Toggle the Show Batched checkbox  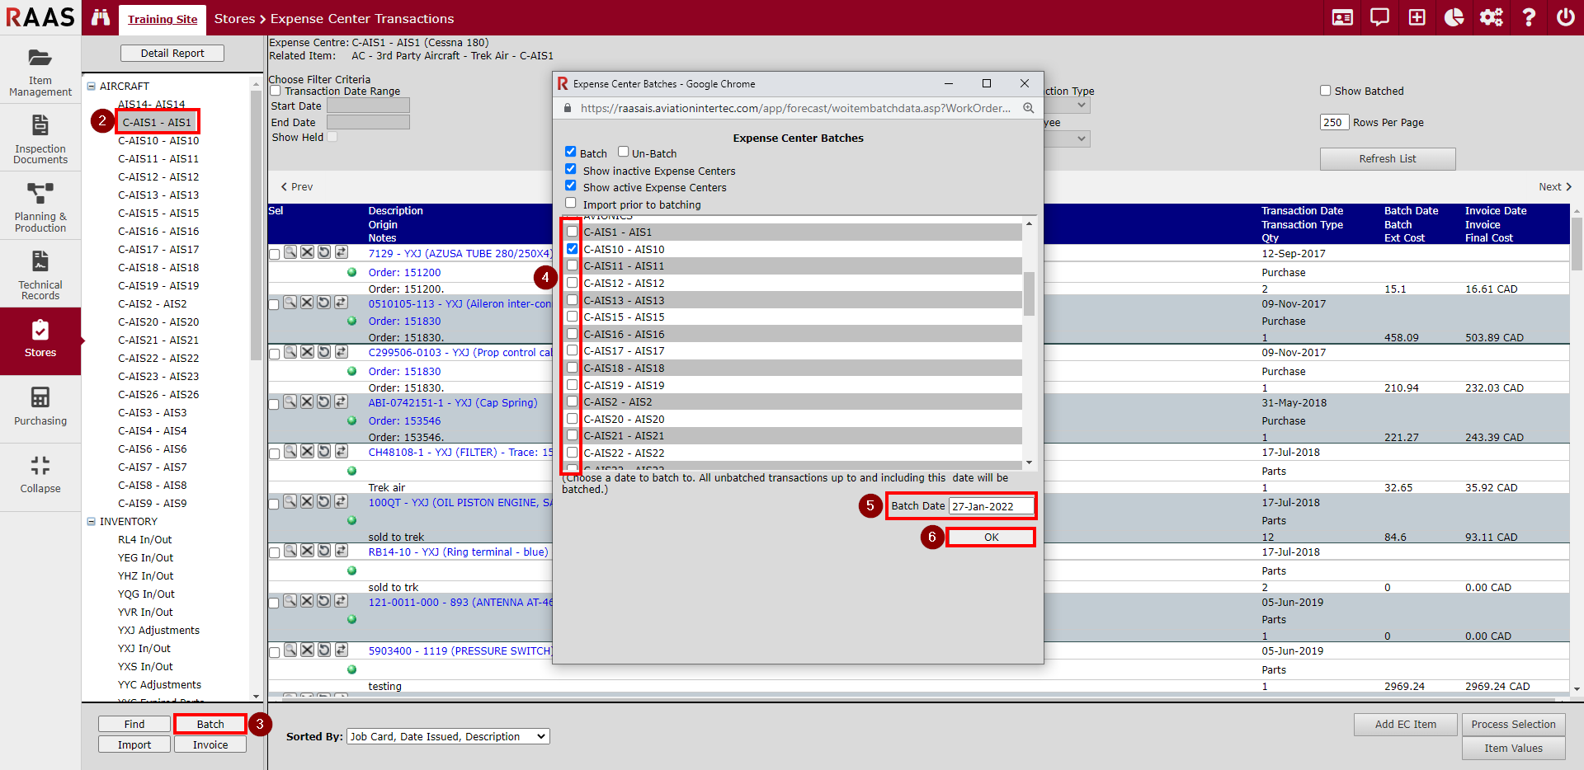1326,91
